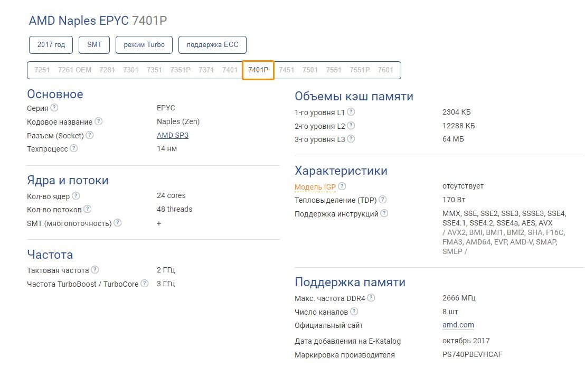Image resolution: width=585 pixels, height=367 pixels.
Task: Click help icon next to Модель IGP
Action: tap(342, 186)
